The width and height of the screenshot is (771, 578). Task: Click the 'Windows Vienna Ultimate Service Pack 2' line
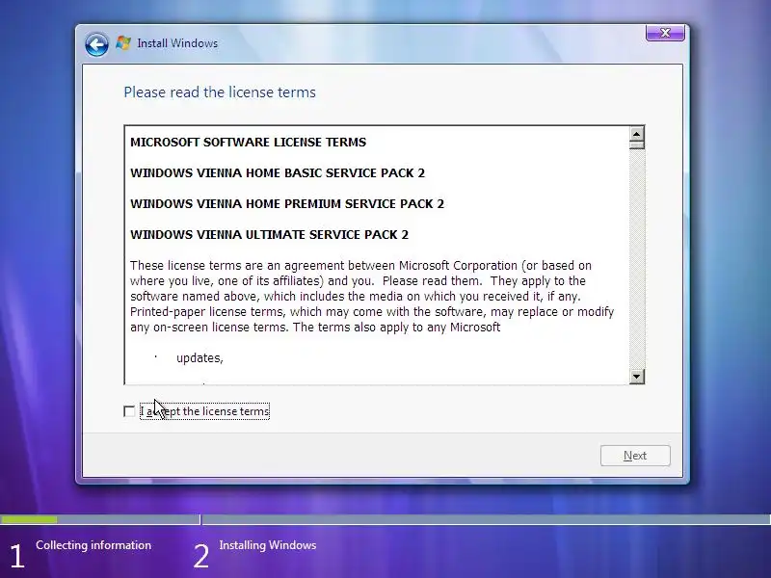[x=269, y=235]
